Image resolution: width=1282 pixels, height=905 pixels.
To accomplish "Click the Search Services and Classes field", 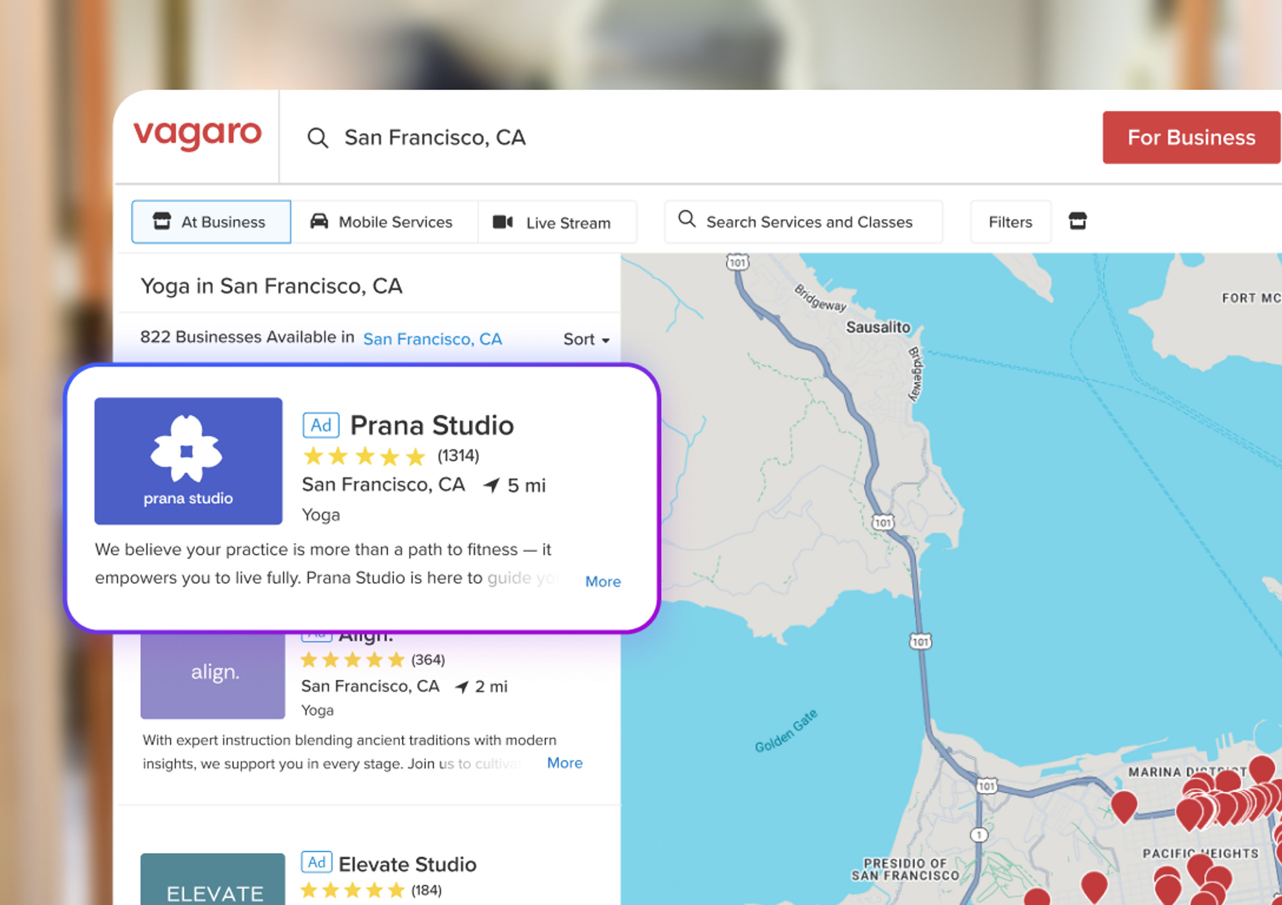I will click(803, 222).
